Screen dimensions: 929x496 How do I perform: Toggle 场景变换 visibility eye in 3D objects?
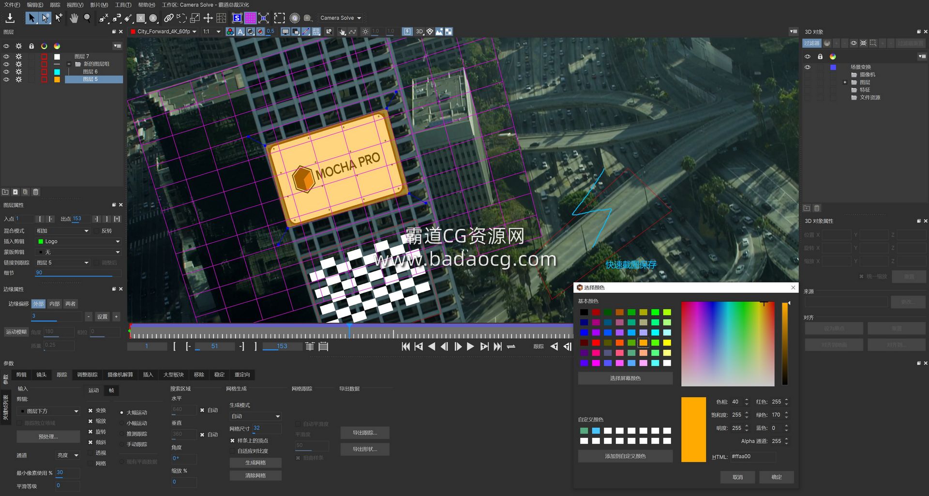tap(808, 67)
